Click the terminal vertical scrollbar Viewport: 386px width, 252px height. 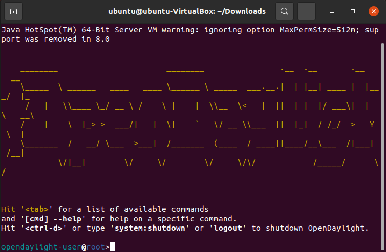[382, 146]
